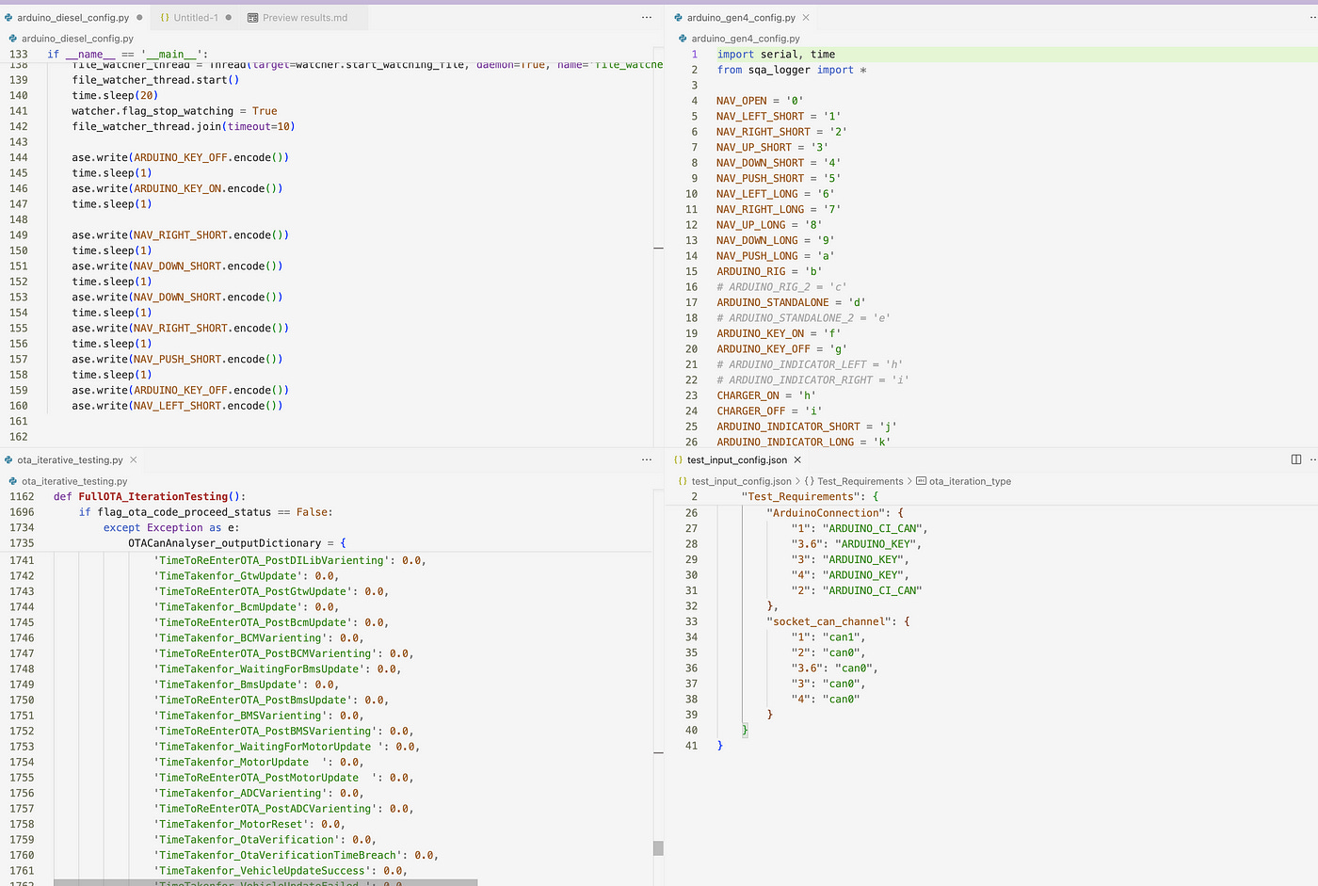Image resolution: width=1318 pixels, height=886 pixels.
Task: Click NAV_OPEN = '0' line
Action: tap(760, 101)
